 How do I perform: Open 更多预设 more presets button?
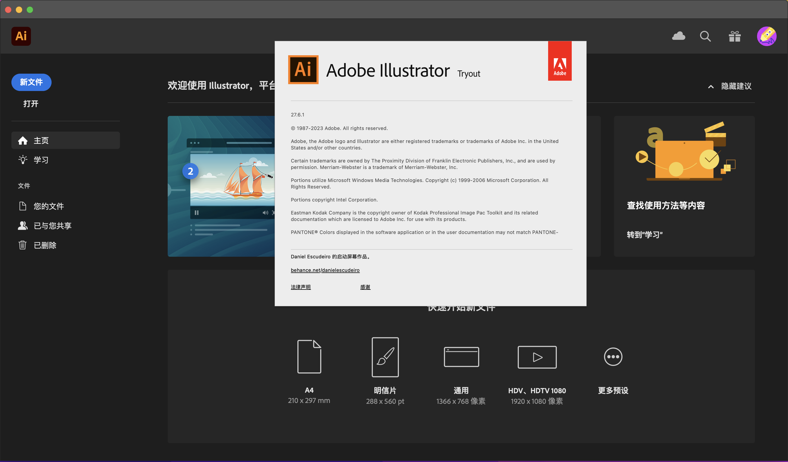point(613,357)
